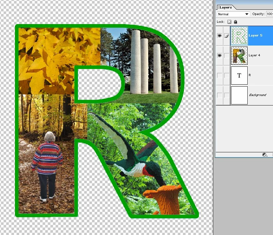
Task: Click the blend mode dropdown arrow
Action: click(247, 14)
